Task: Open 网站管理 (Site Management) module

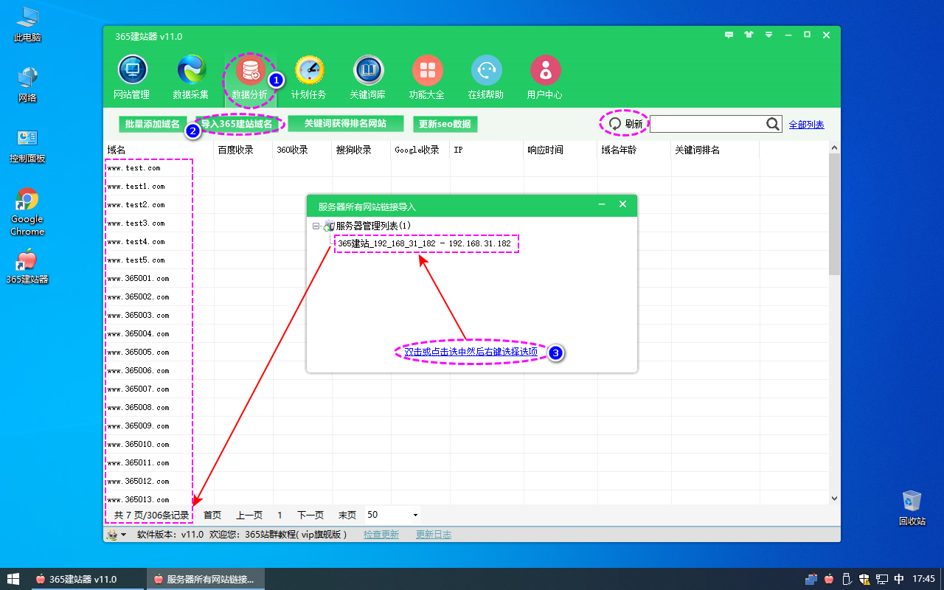Action: coord(133,78)
